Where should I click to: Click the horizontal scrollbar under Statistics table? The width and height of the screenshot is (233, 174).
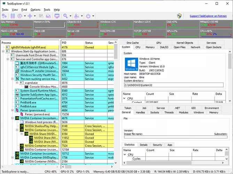click(x=173, y=163)
